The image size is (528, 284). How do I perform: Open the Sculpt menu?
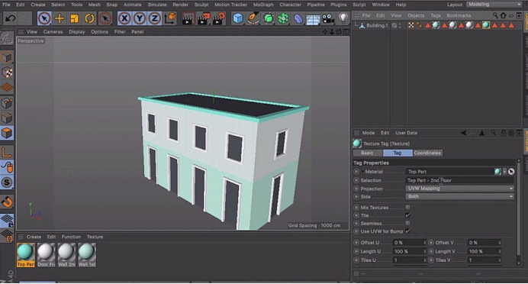click(201, 5)
